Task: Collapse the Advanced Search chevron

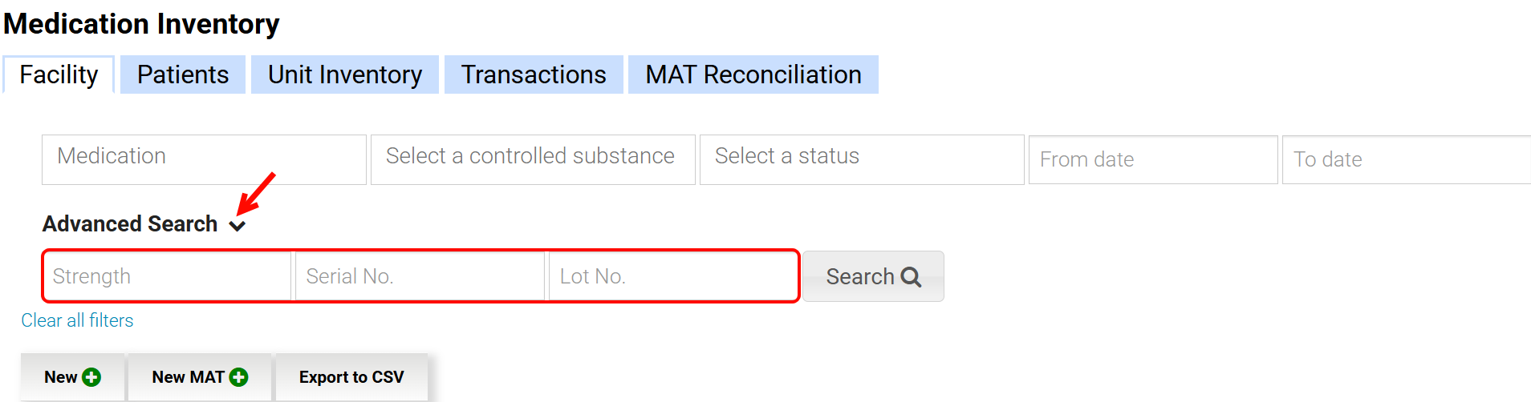Action: click(x=237, y=226)
